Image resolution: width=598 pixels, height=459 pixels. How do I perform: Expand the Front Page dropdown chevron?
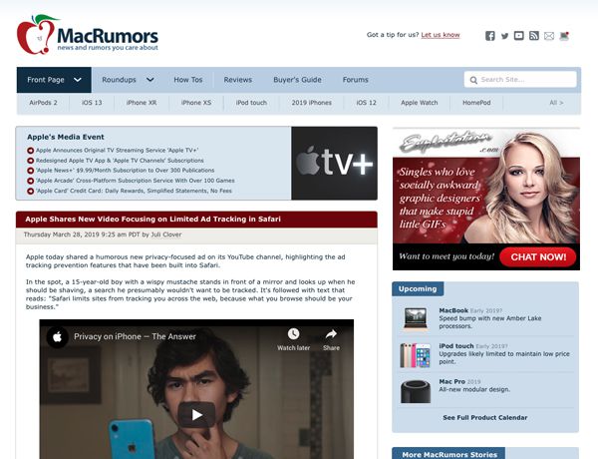(78, 80)
